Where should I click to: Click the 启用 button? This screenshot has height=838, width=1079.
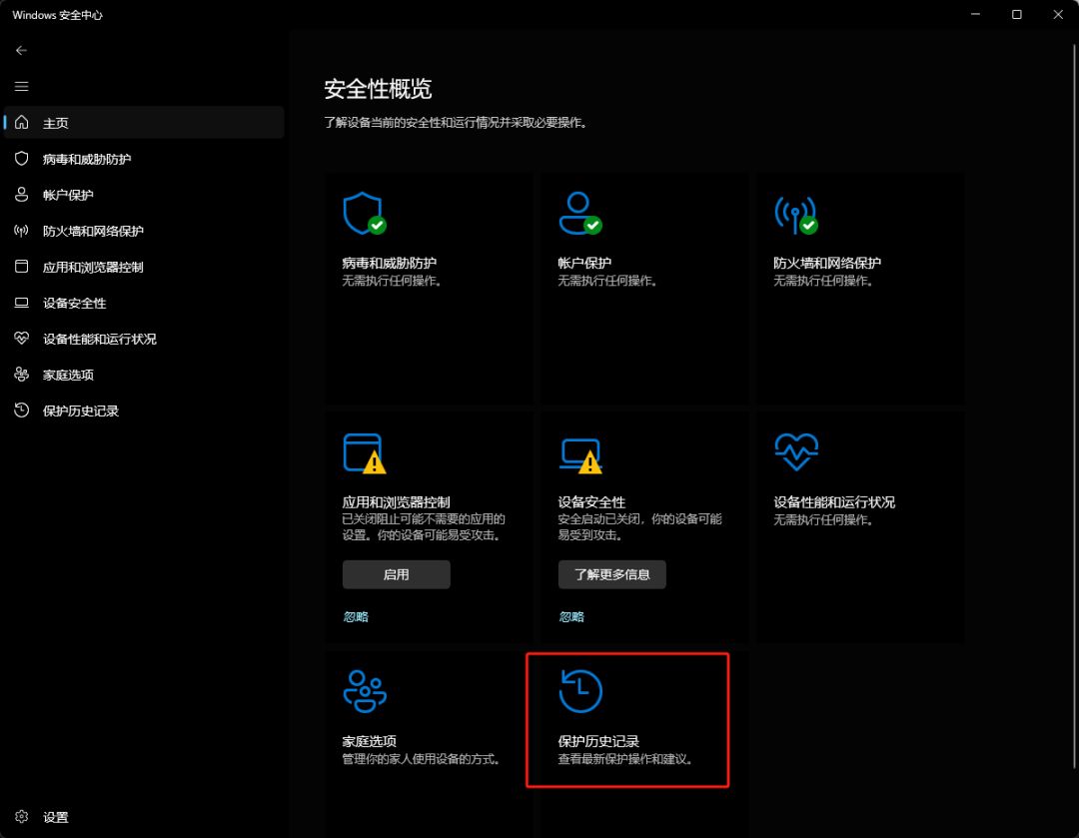click(397, 573)
